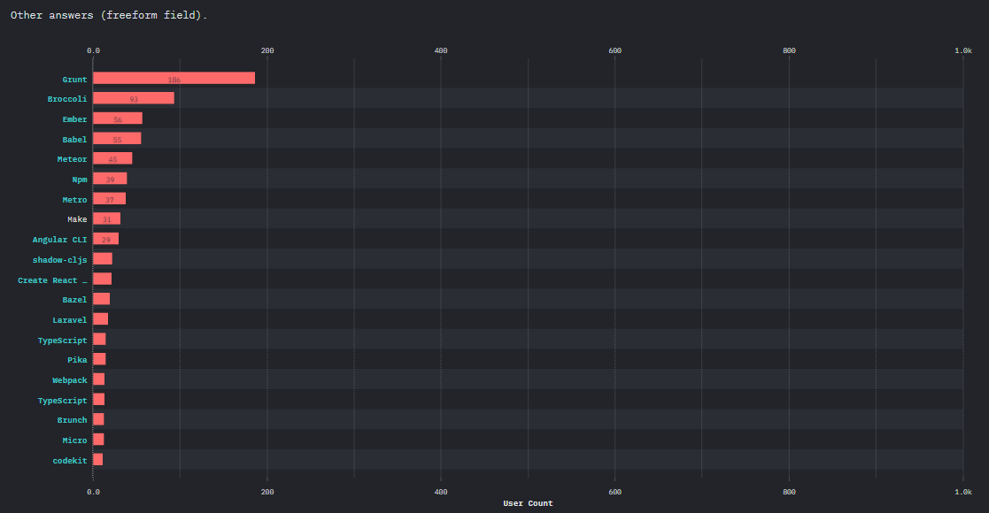Click the Grunt bar showing 186
989x513 pixels.
pyautogui.click(x=174, y=78)
